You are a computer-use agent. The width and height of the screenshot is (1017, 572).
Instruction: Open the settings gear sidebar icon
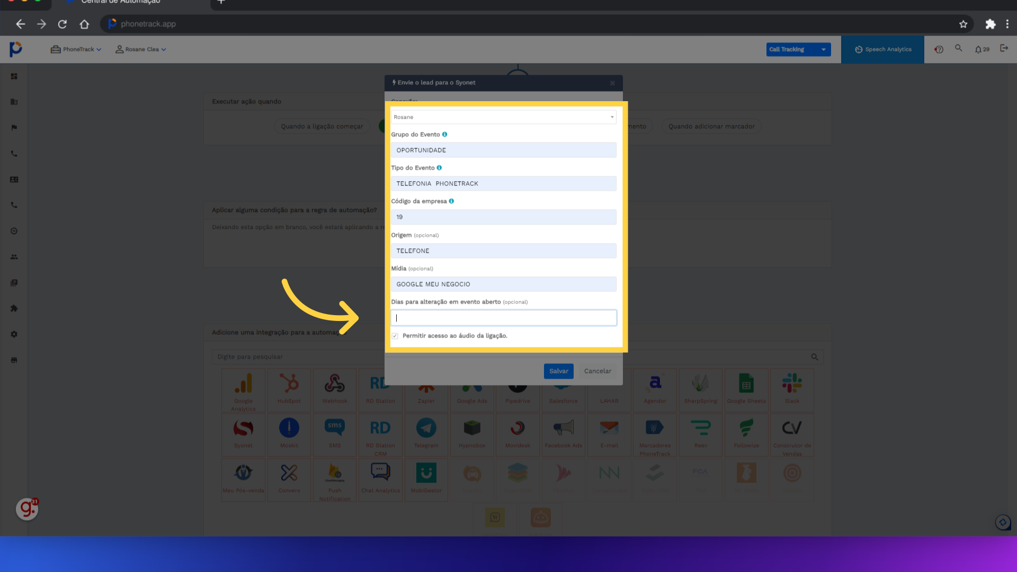[14, 334]
